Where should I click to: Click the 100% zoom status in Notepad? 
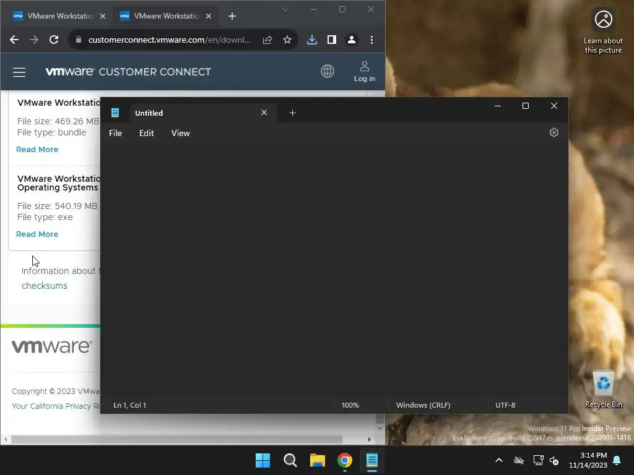point(350,405)
